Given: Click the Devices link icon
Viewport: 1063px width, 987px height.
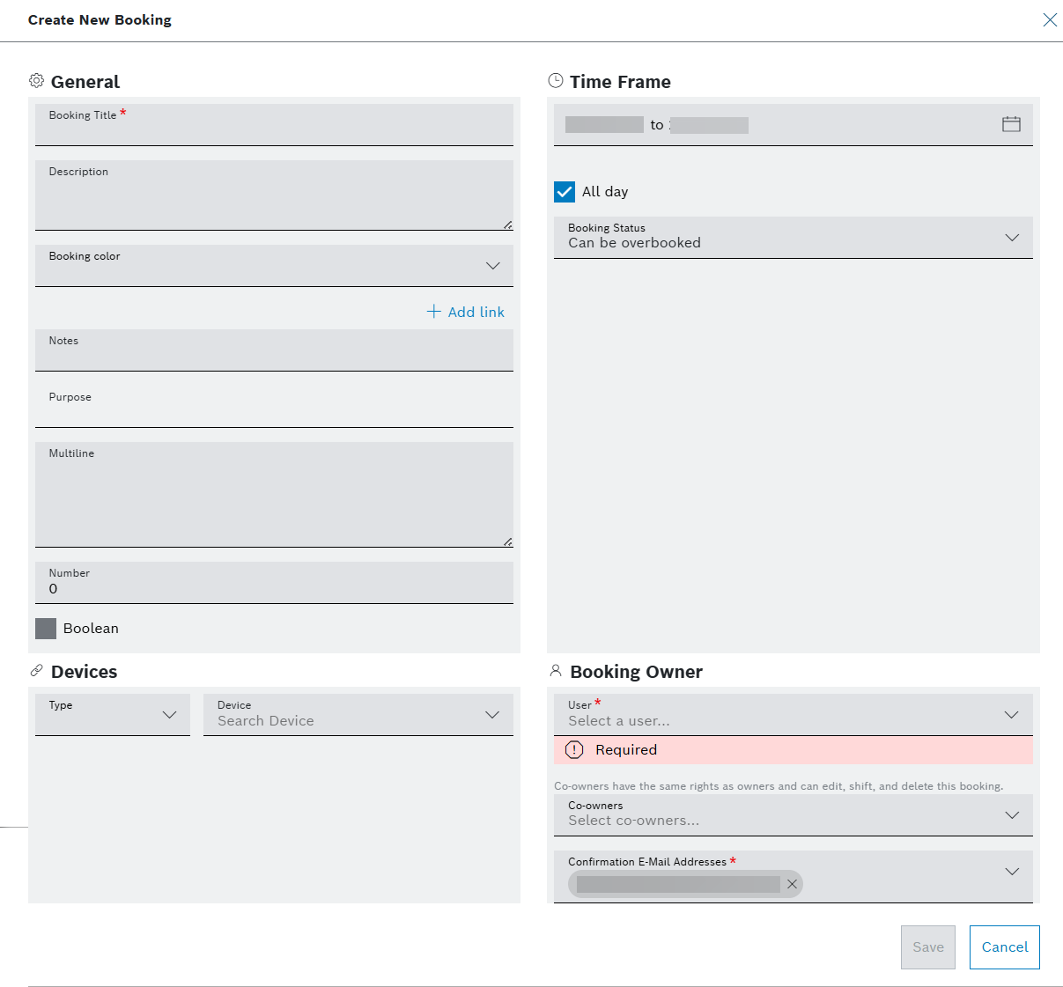Looking at the screenshot, I should tap(36, 670).
